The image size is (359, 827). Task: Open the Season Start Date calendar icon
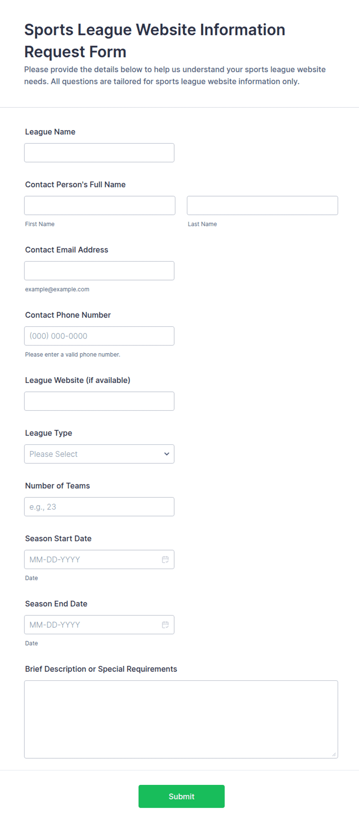click(x=165, y=559)
